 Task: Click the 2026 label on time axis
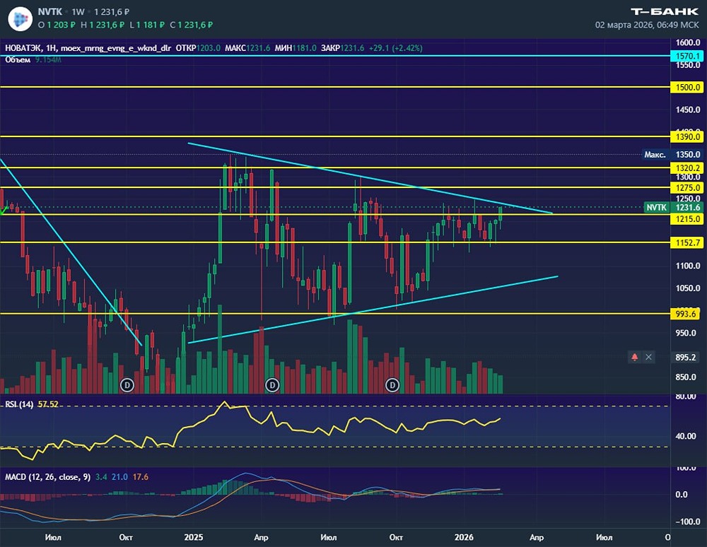pyautogui.click(x=464, y=537)
